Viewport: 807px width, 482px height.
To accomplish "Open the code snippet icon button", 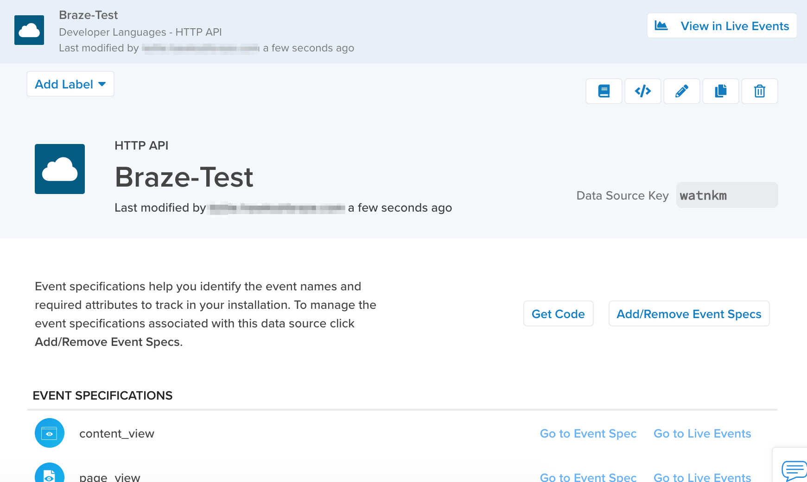I will (x=642, y=91).
